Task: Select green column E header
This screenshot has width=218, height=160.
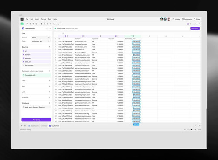Action: coord(133,36)
